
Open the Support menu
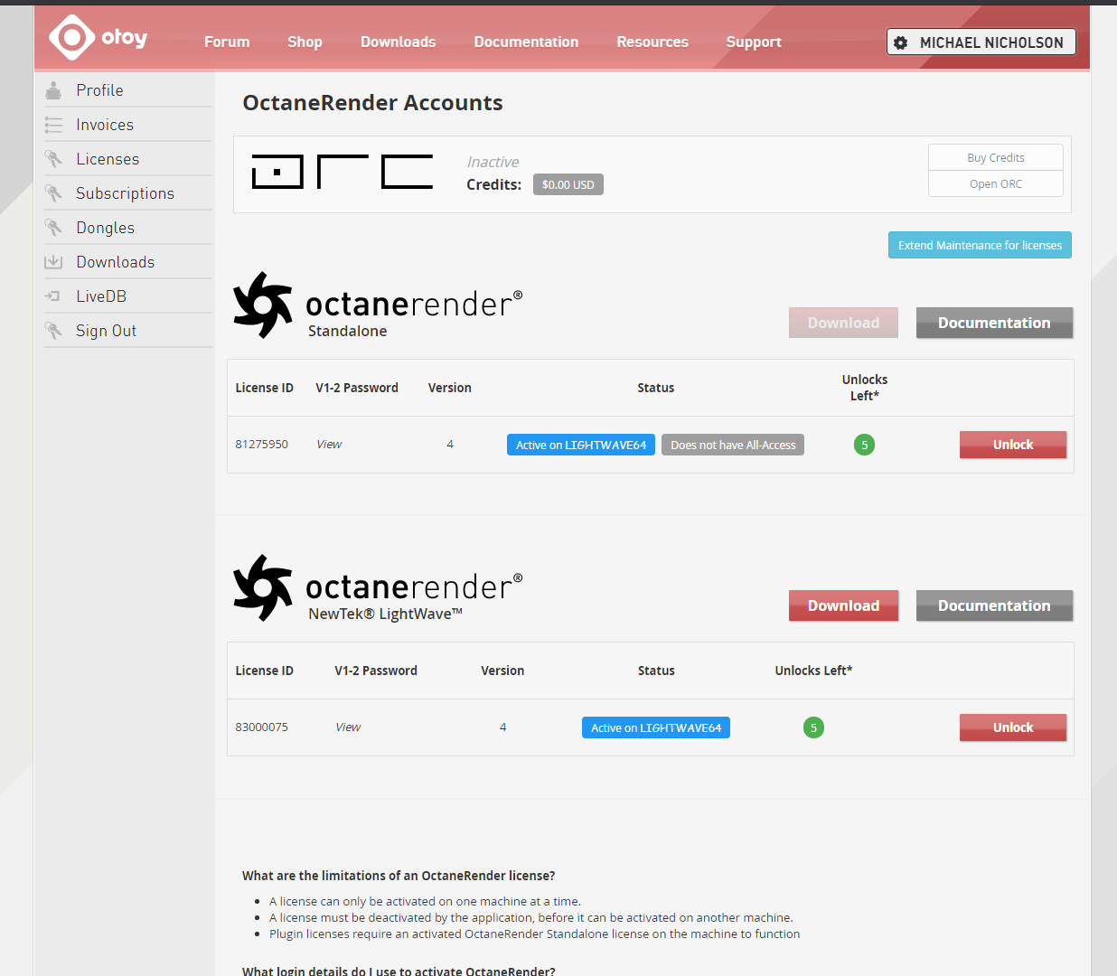pyautogui.click(x=754, y=42)
